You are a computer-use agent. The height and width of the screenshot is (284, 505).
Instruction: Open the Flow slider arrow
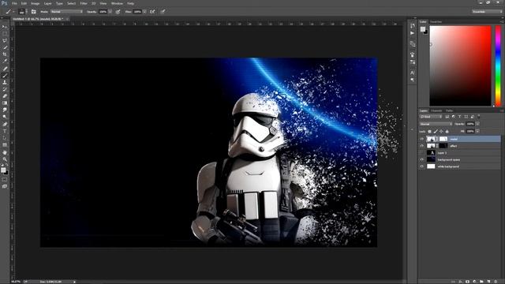(x=144, y=12)
